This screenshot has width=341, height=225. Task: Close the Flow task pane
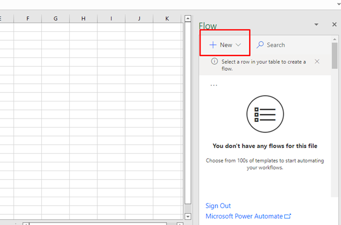[x=334, y=24]
